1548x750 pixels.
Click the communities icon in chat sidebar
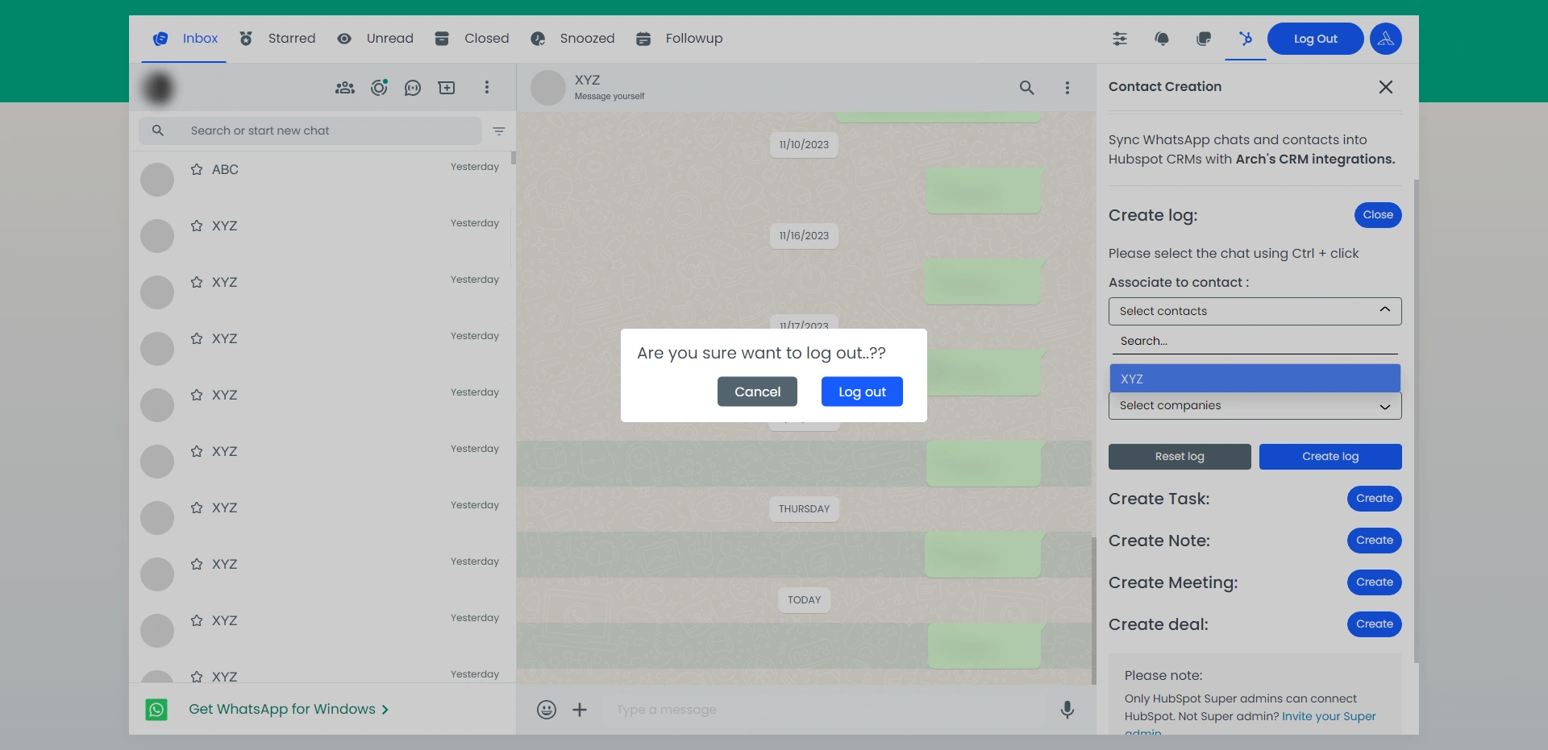click(345, 88)
